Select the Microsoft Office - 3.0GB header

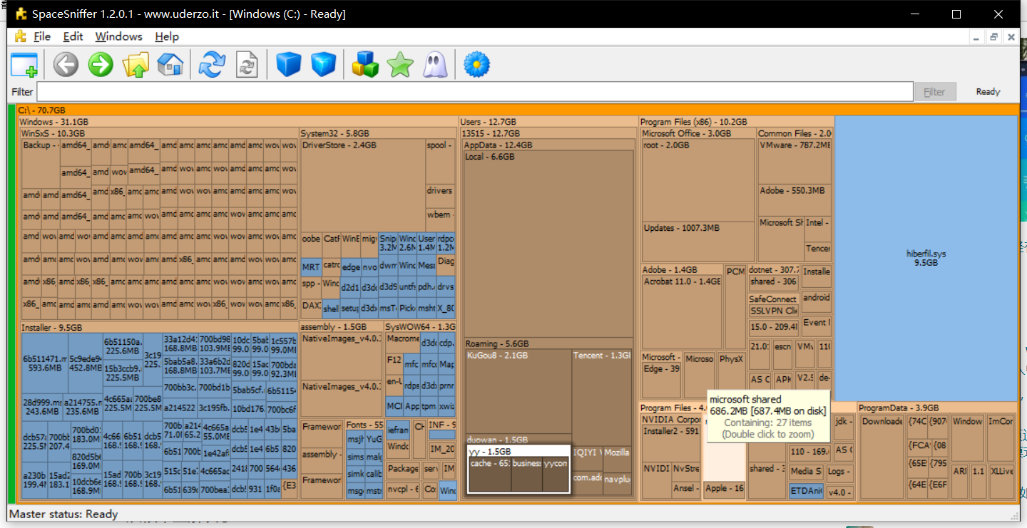(x=698, y=133)
